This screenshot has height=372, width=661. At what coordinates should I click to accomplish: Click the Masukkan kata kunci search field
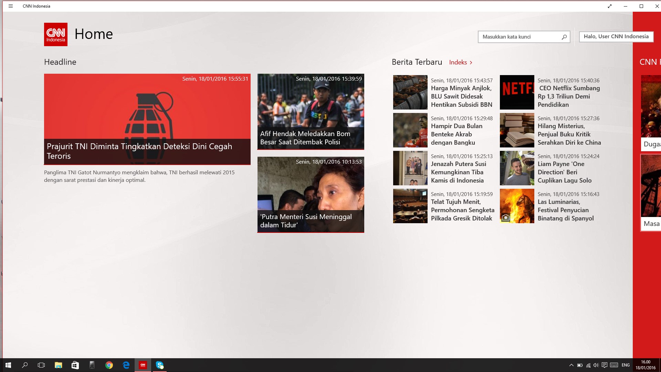point(516,37)
